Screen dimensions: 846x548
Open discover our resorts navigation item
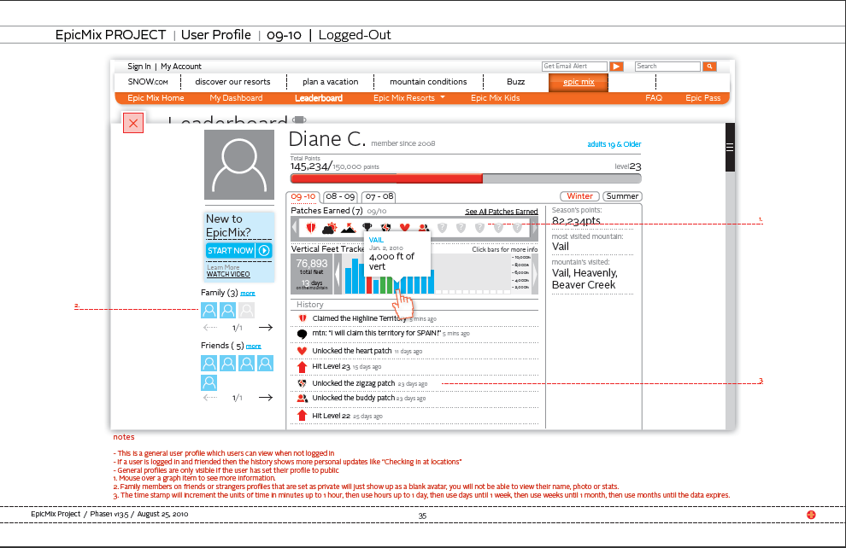point(232,82)
